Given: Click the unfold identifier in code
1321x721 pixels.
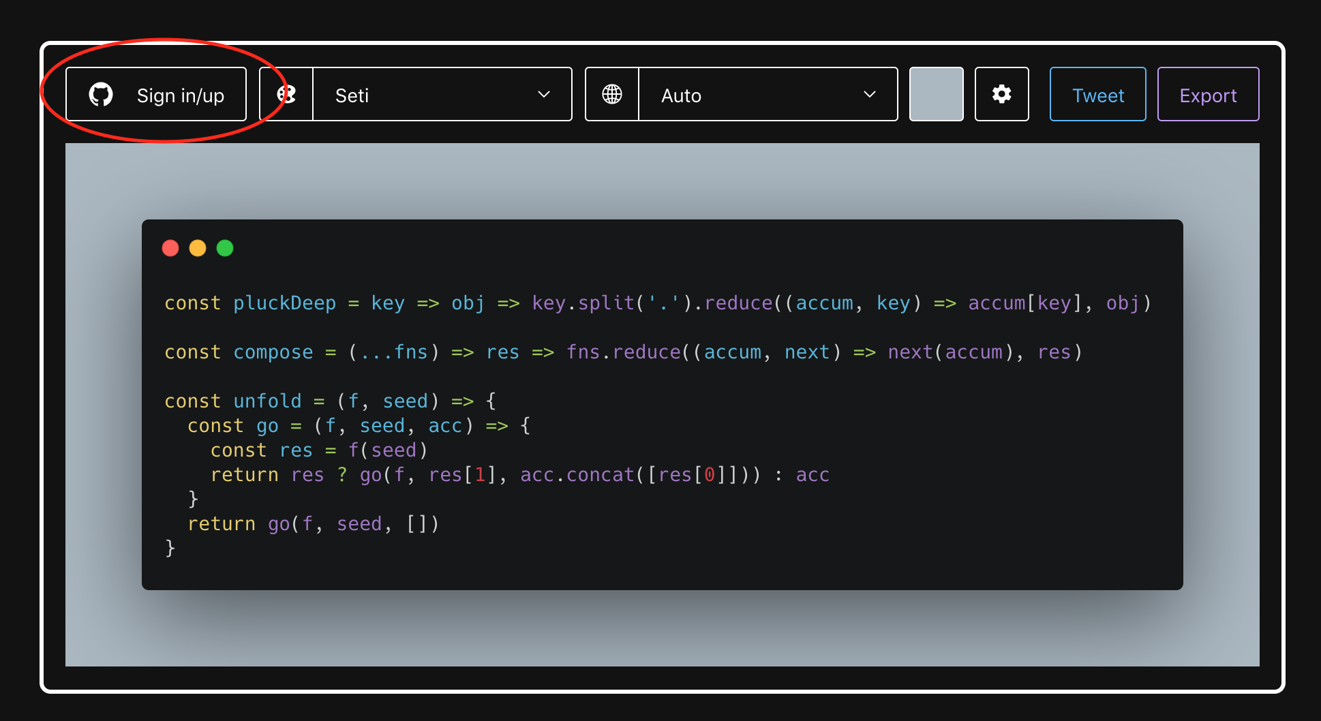Looking at the screenshot, I should 267,401.
